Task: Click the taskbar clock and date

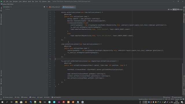Action: pos(177,102)
